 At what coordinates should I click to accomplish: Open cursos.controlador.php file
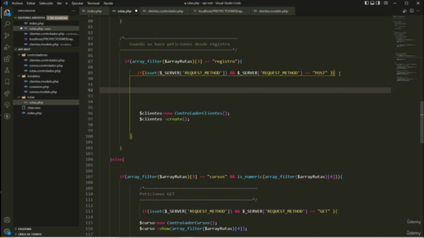coord(46,65)
